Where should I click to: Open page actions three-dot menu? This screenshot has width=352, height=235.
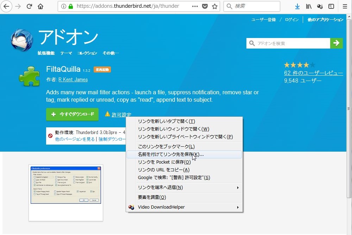(195, 6)
